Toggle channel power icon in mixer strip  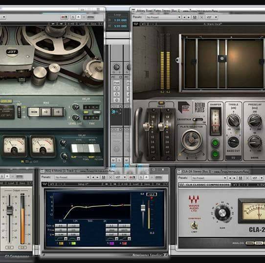pyautogui.click(x=113, y=112)
